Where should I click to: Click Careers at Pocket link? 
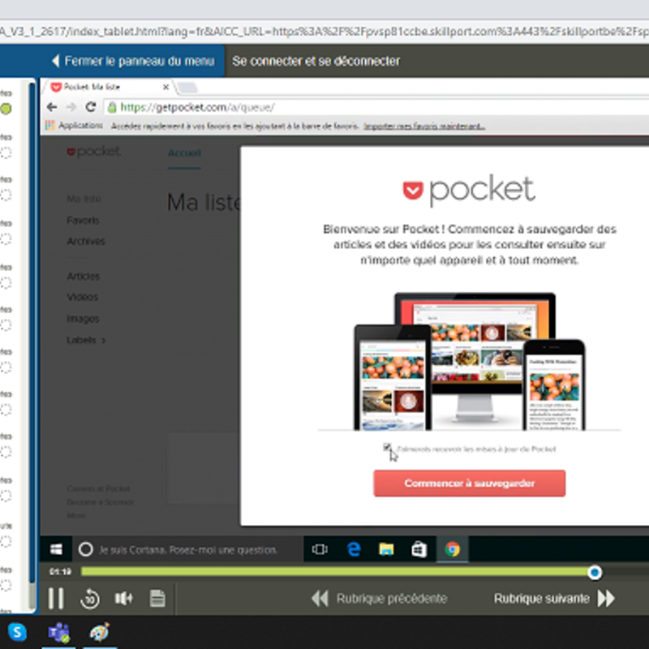[98, 489]
